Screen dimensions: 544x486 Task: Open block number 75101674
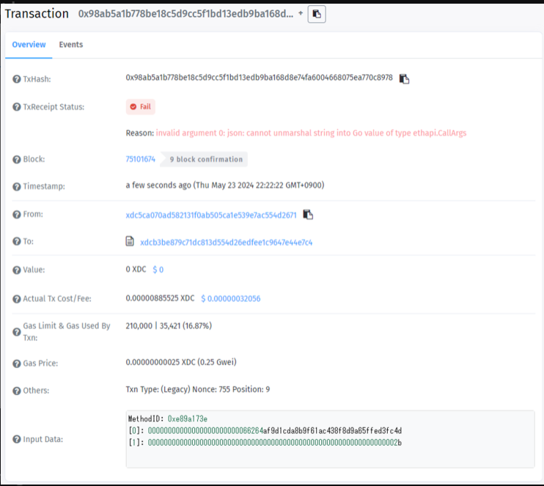point(140,159)
